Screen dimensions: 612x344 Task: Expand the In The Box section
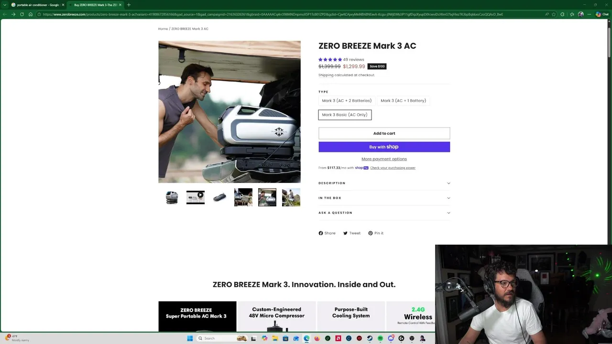point(384,198)
